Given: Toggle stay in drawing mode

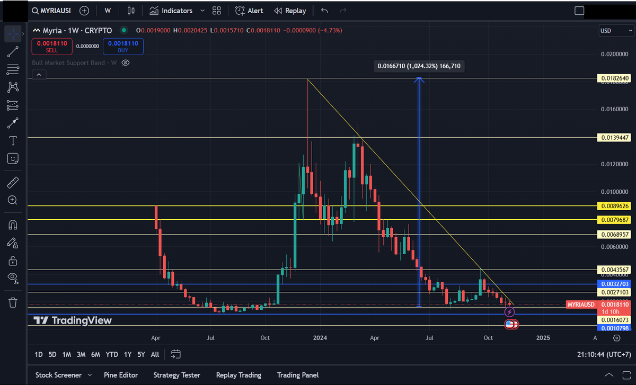Looking at the screenshot, I should pos(13,243).
